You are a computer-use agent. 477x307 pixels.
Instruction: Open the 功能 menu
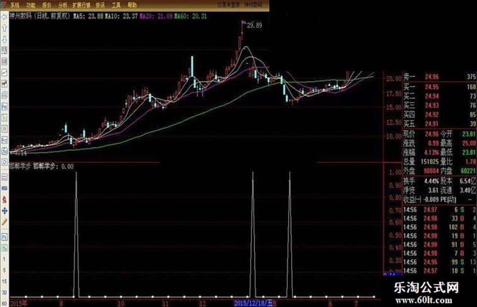click(31, 5)
